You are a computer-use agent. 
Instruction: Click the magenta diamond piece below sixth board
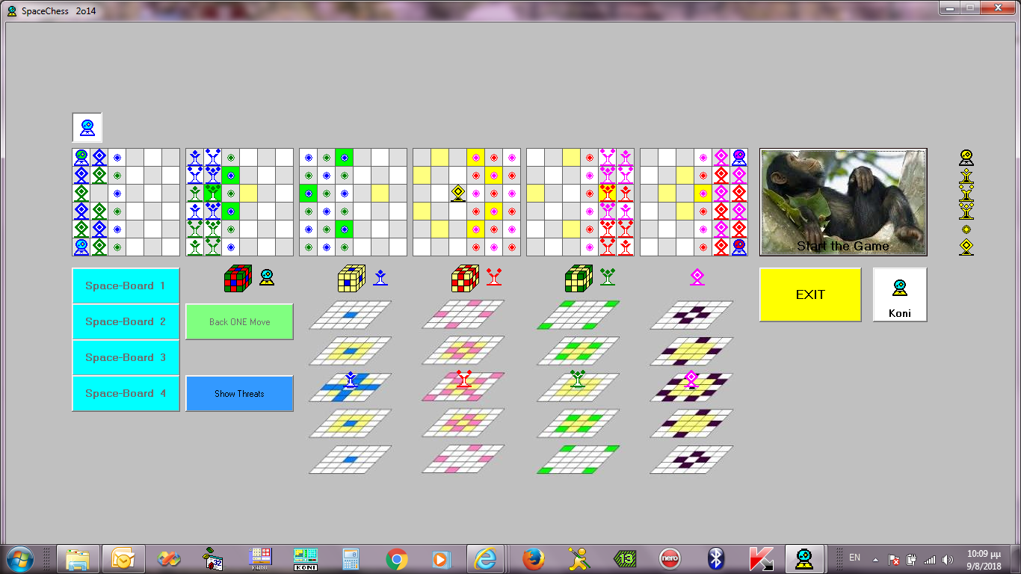click(697, 277)
